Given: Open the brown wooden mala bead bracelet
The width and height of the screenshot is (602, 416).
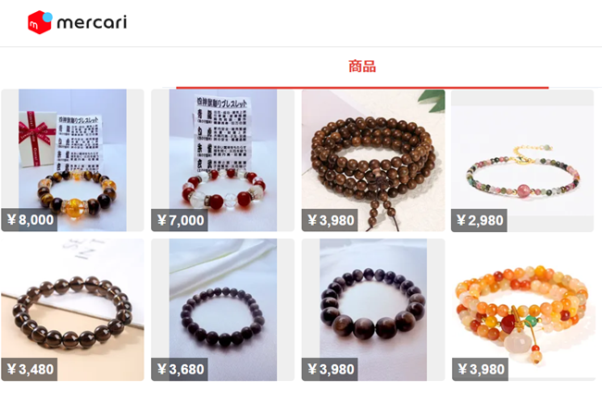Looking at the screenshot, I should coord(373,160).
